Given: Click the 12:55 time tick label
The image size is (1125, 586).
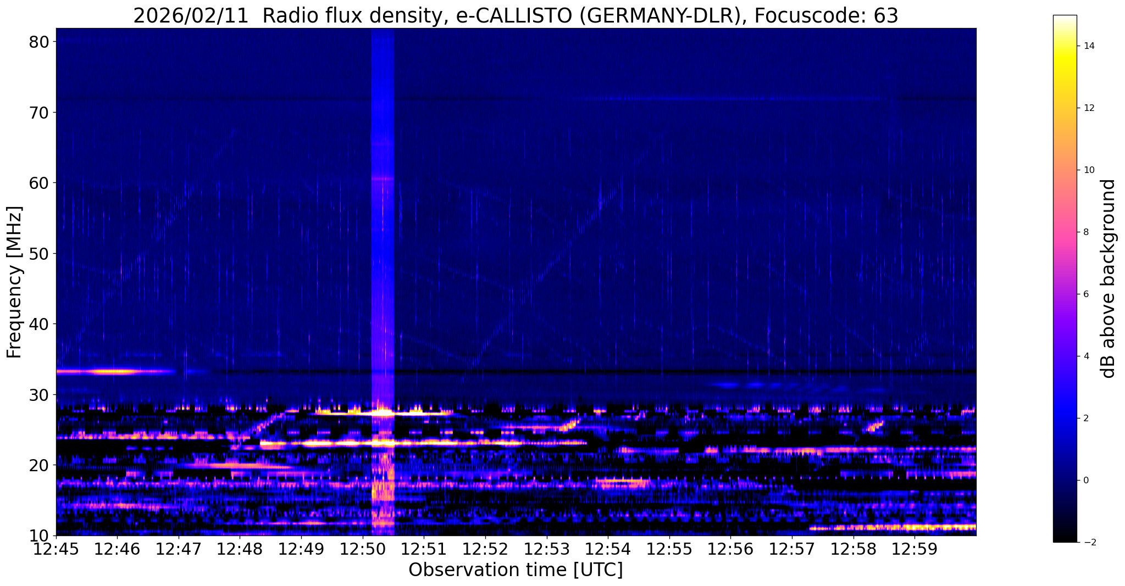Looking at the screenshot, I should [669, 549].
